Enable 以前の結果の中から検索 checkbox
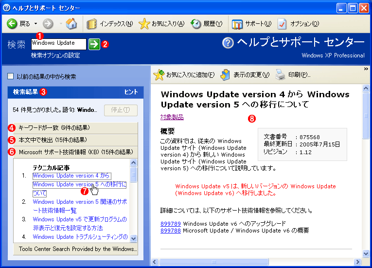The image size is (372, 268). 10,76
